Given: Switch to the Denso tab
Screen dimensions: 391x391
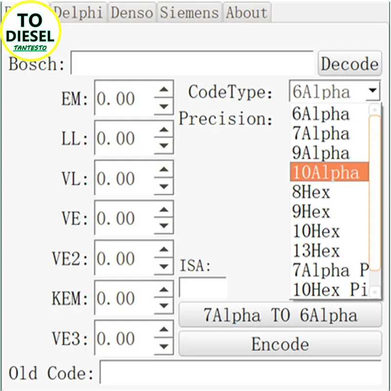Looking at the screenshot, I should [x=132, y=13].
